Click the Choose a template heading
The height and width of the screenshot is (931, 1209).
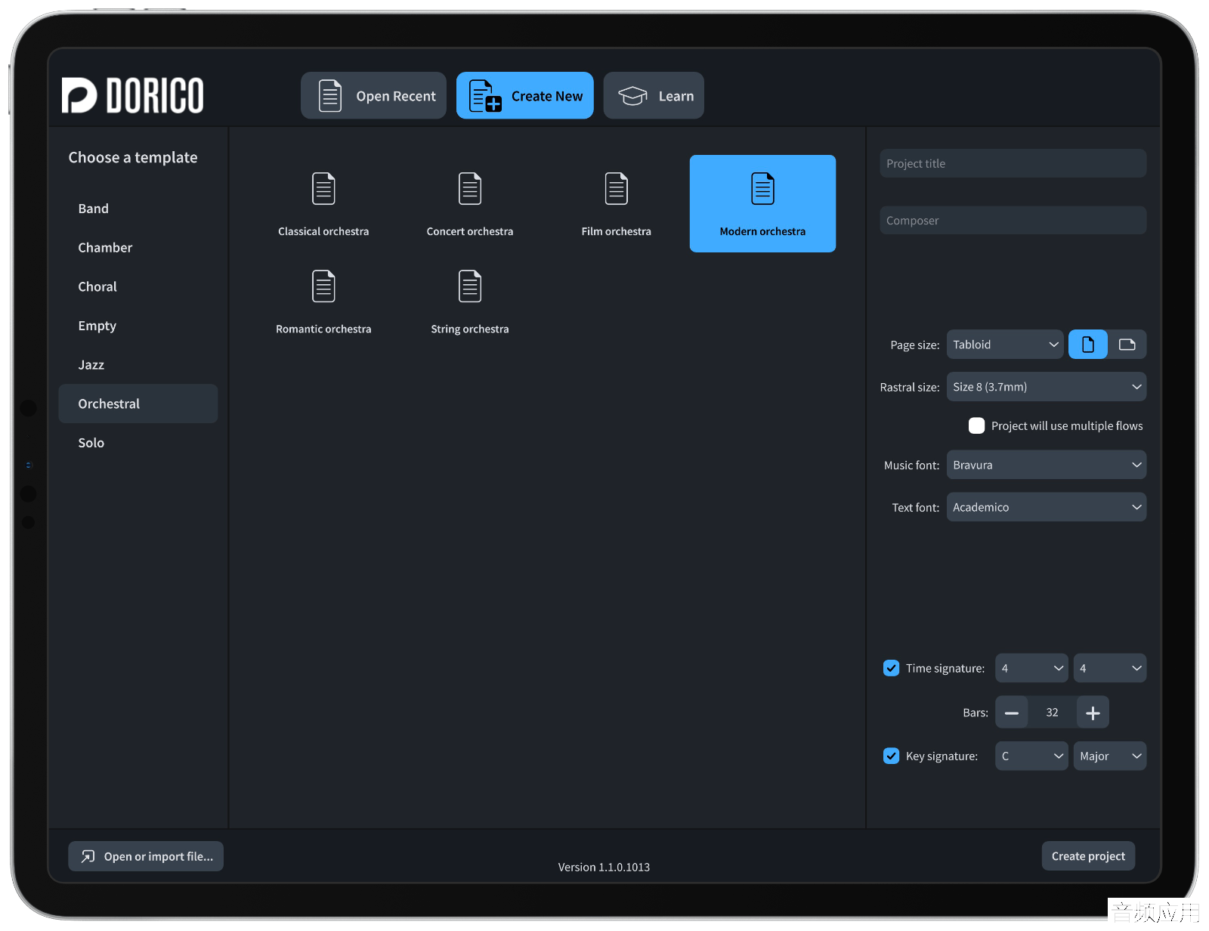pyautogui.click(x=133, y=158)
